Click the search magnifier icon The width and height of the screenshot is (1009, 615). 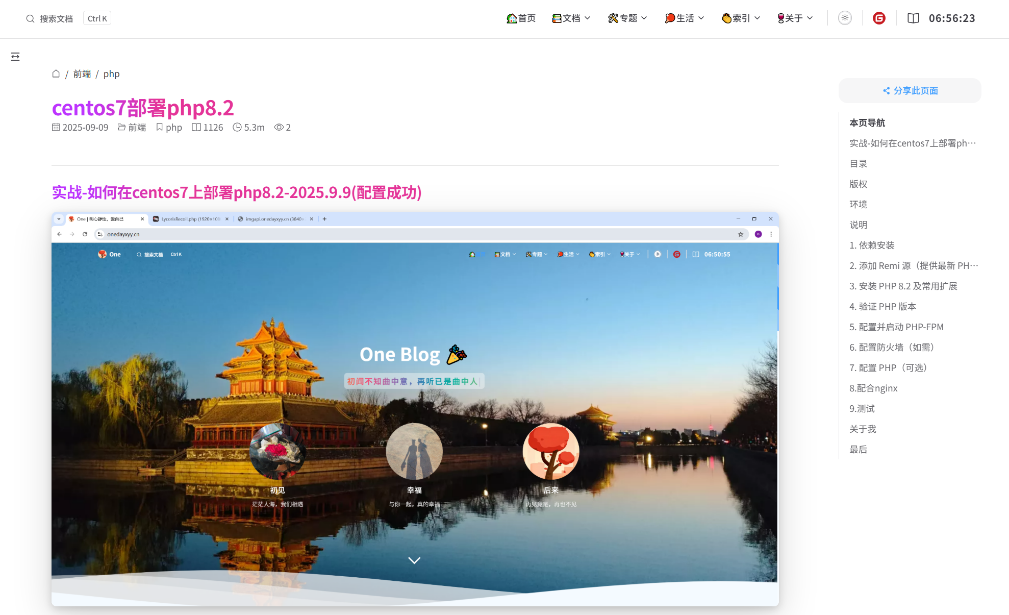click(31, 19)
